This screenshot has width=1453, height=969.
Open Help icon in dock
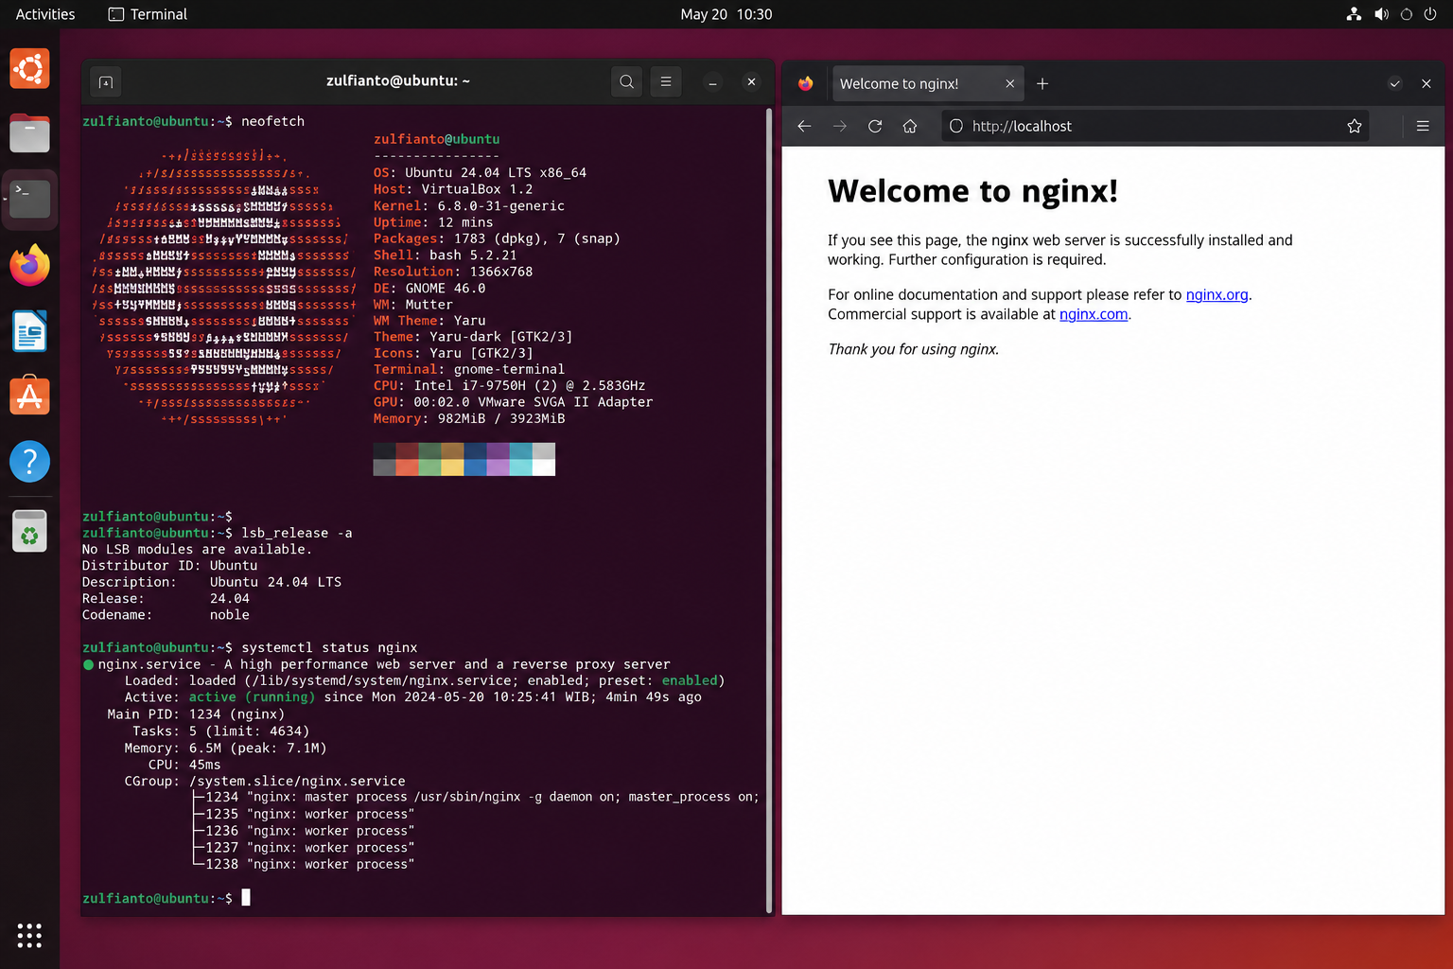coord(29,462)
